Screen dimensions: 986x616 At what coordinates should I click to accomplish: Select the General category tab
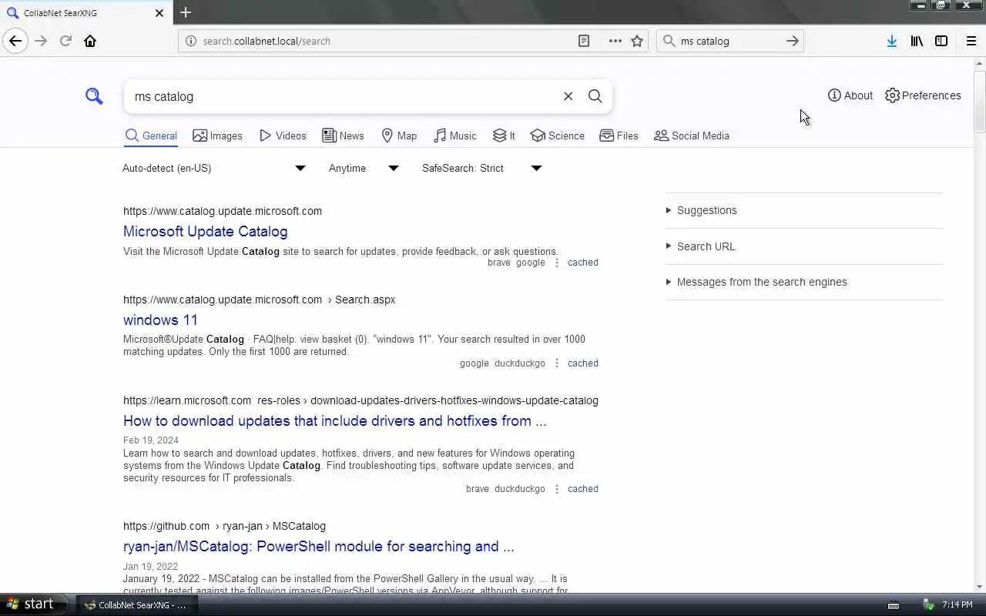pos(151,136)
